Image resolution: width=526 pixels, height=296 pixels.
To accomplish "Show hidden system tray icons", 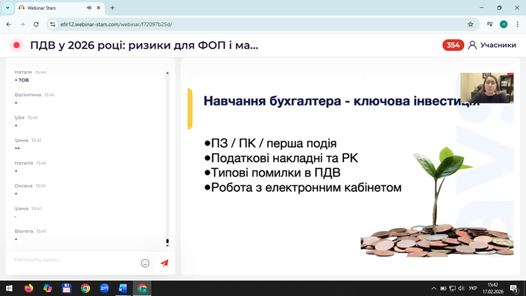I will point(433,288).
